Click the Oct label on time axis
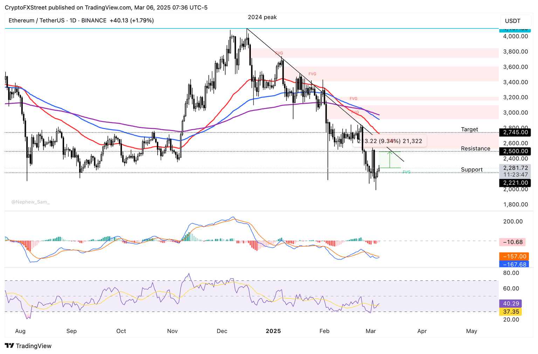538x354 pixels. [121, 331]
